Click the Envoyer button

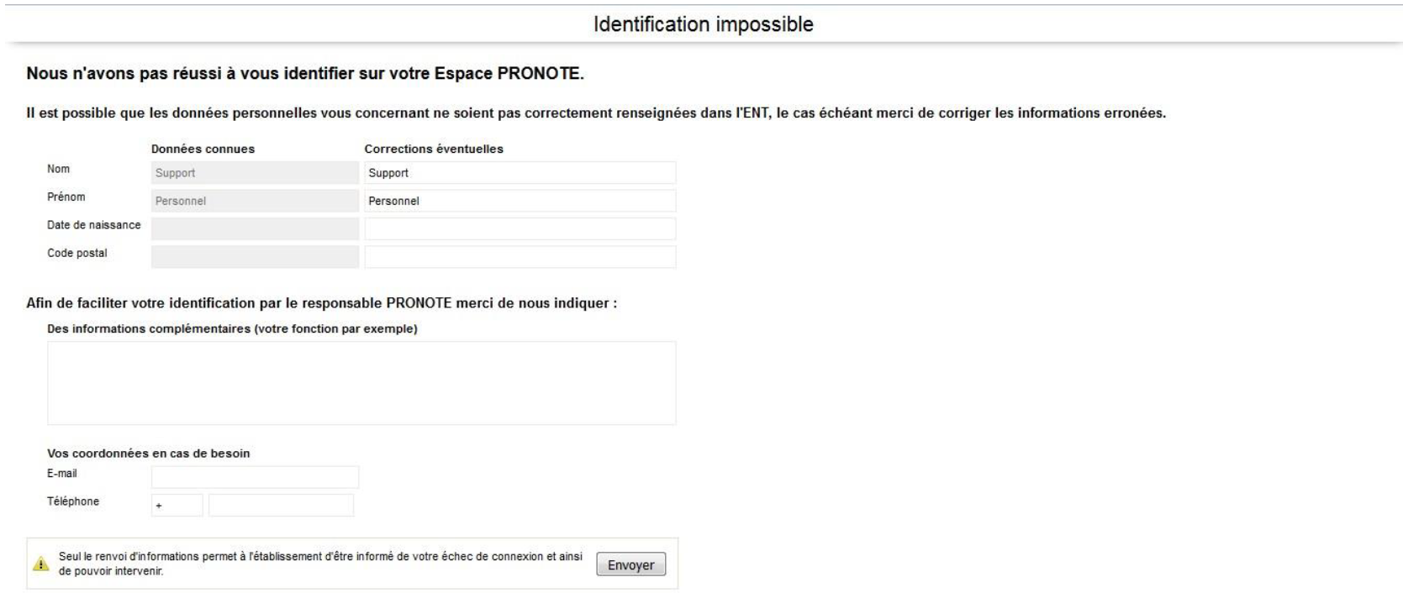click(631, 564)
